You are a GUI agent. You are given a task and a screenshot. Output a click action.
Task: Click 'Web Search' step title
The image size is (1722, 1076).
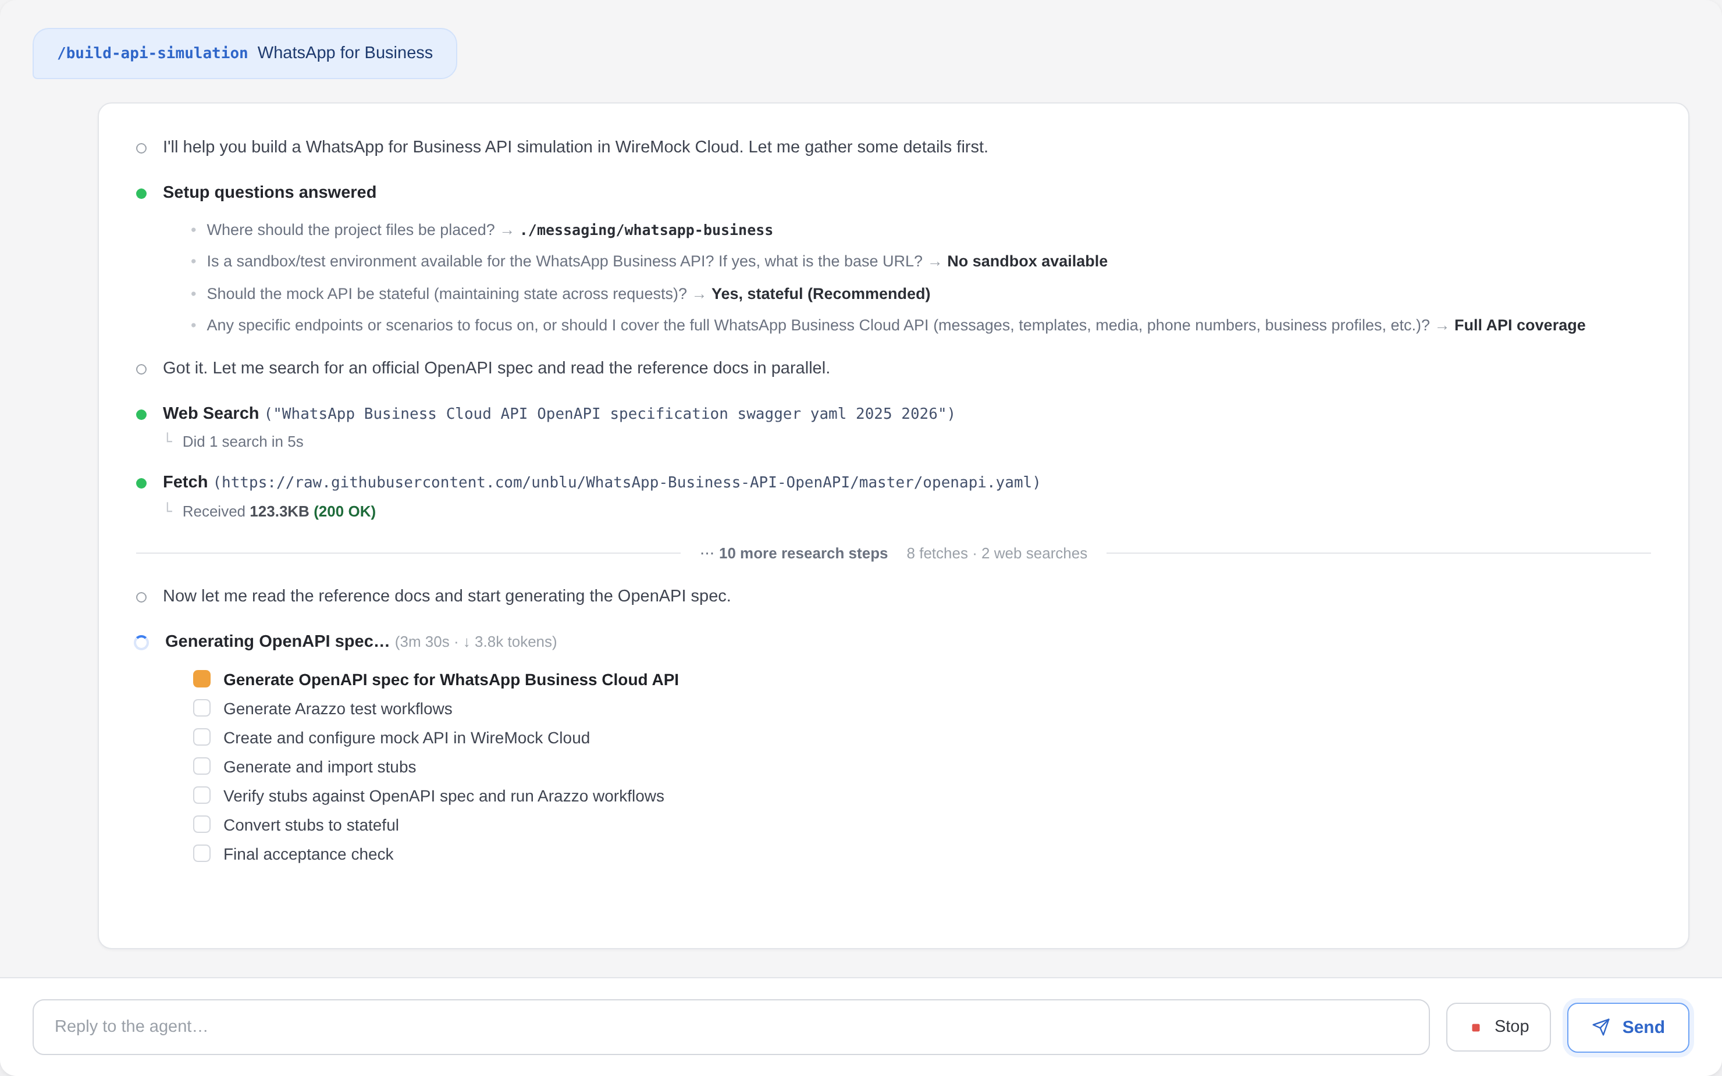pyautogui.click(x=211, y=414)
